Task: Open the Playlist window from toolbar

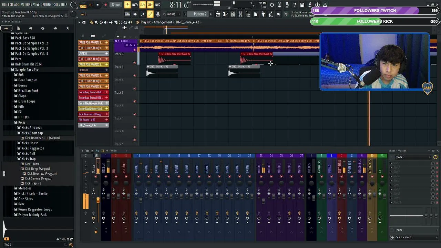Action: (218, 14)
